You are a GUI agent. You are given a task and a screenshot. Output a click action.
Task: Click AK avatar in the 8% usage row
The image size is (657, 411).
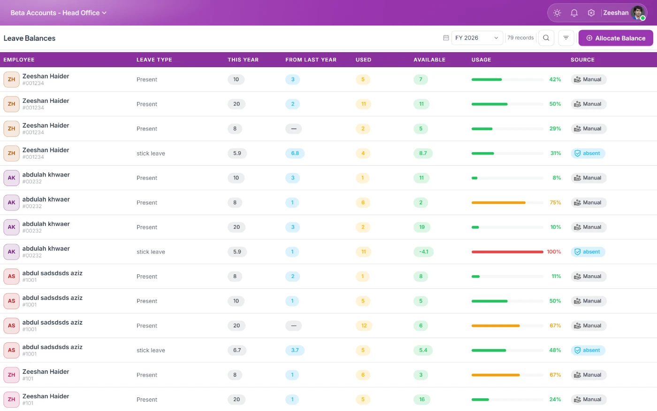coord(11,178)
